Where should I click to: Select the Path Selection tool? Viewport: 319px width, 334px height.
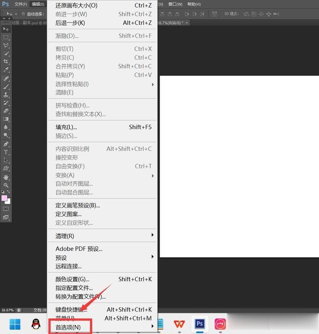(x=6, y=160)
